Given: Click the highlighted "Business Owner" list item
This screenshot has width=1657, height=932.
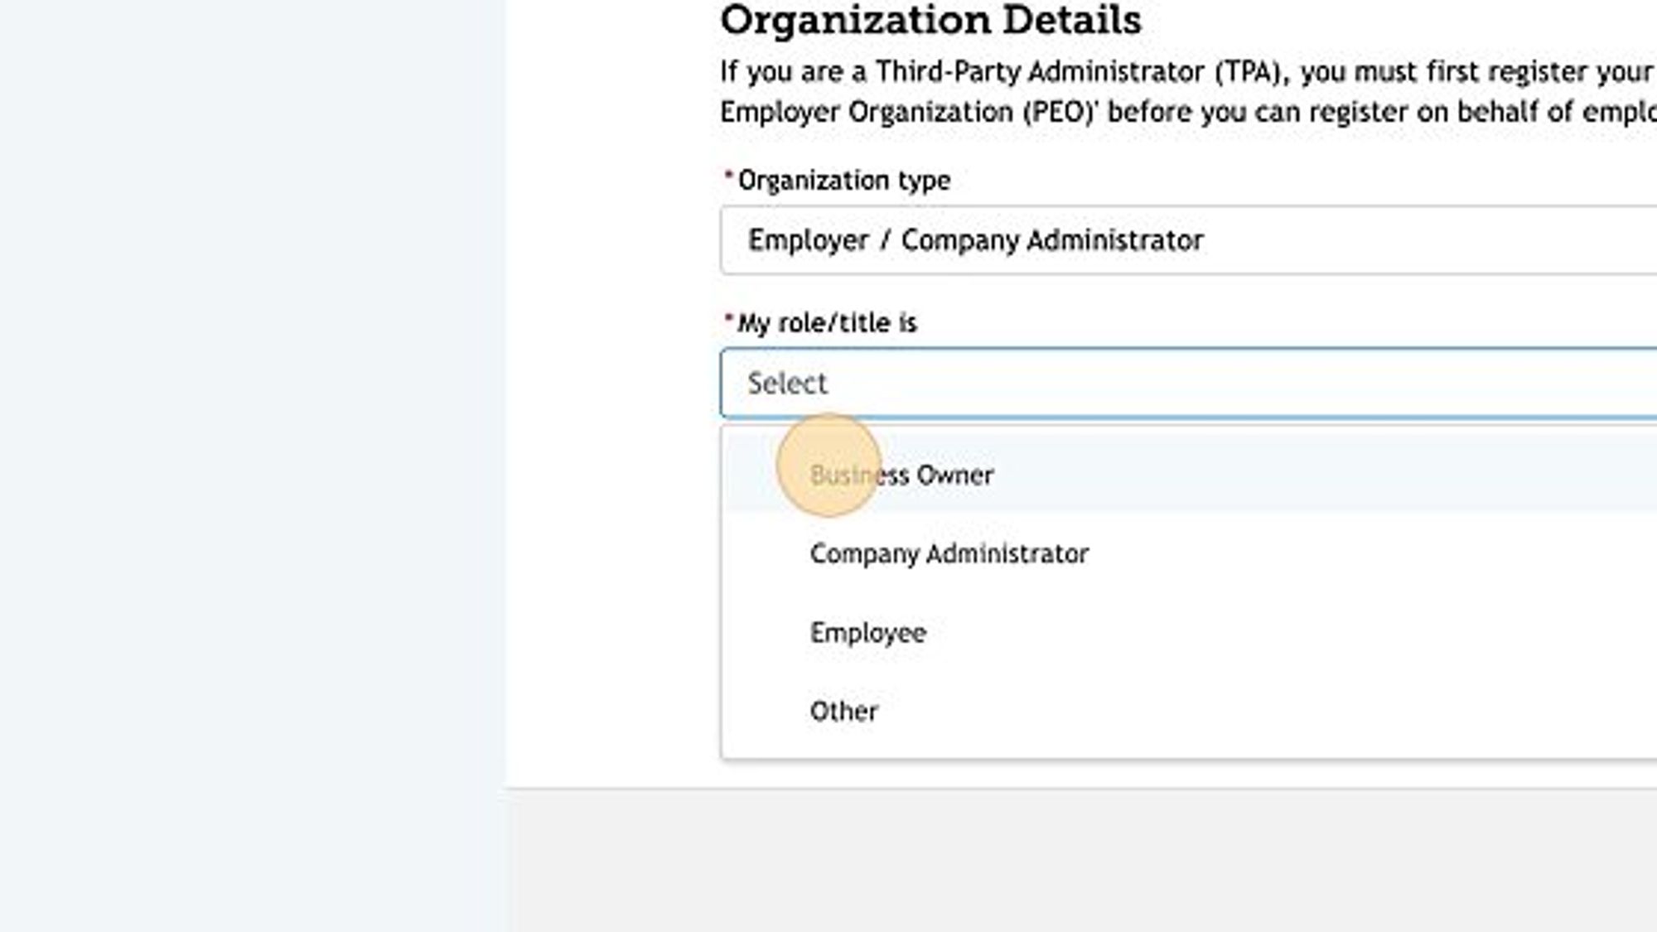Looking at the screenshot, I should coord(899,475).
